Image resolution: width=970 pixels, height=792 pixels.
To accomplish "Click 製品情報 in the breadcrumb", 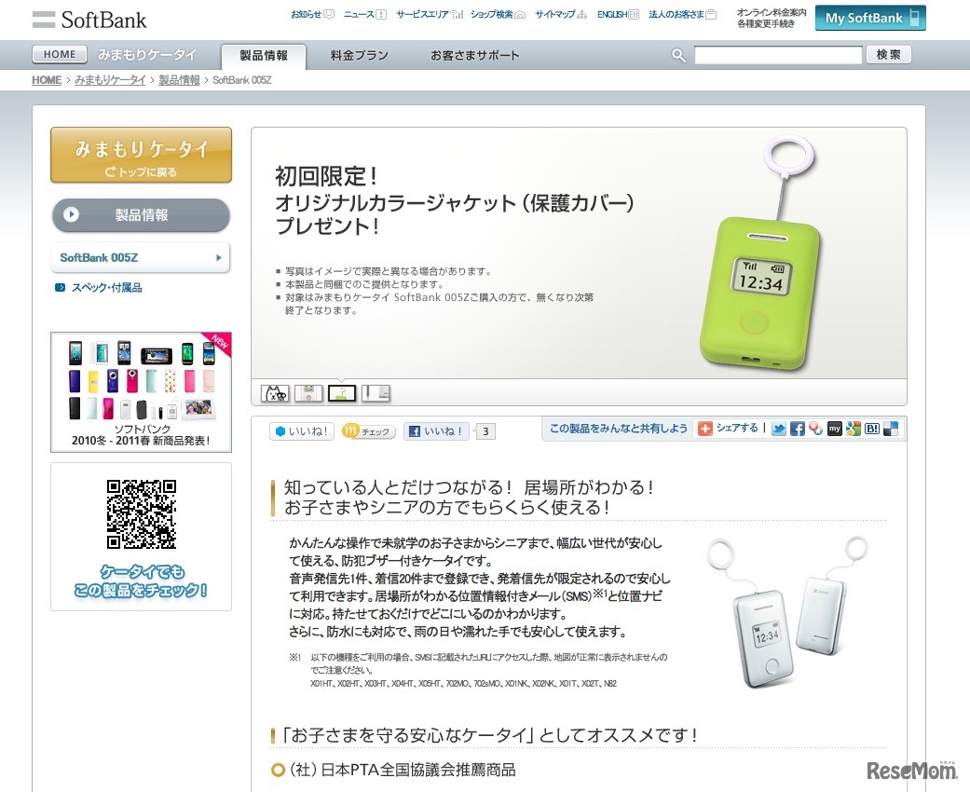I will coord(179,80).
